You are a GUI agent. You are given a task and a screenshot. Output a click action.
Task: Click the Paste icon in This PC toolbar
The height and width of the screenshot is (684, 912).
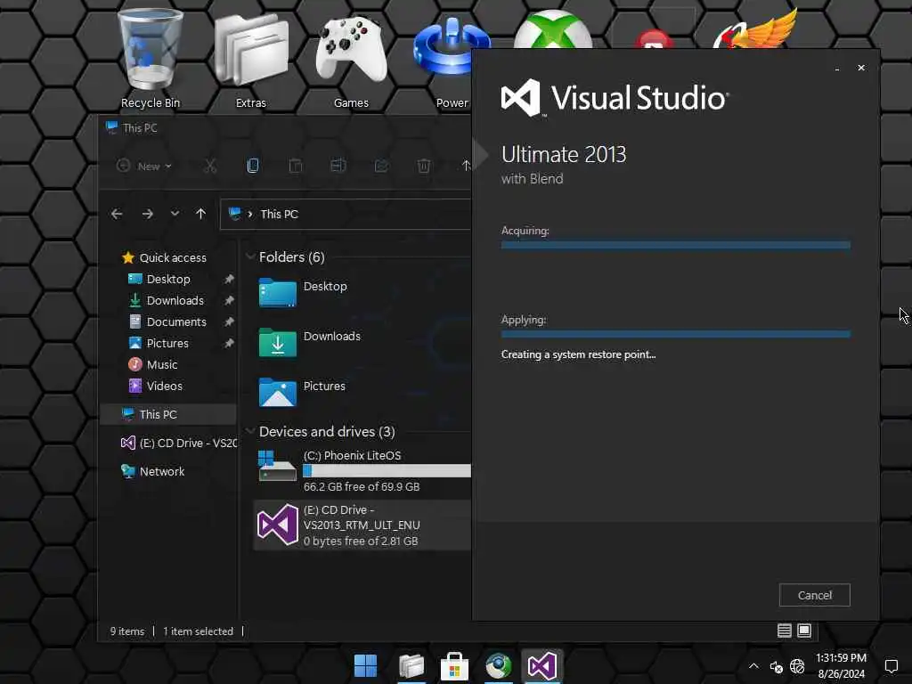(296, 166)
